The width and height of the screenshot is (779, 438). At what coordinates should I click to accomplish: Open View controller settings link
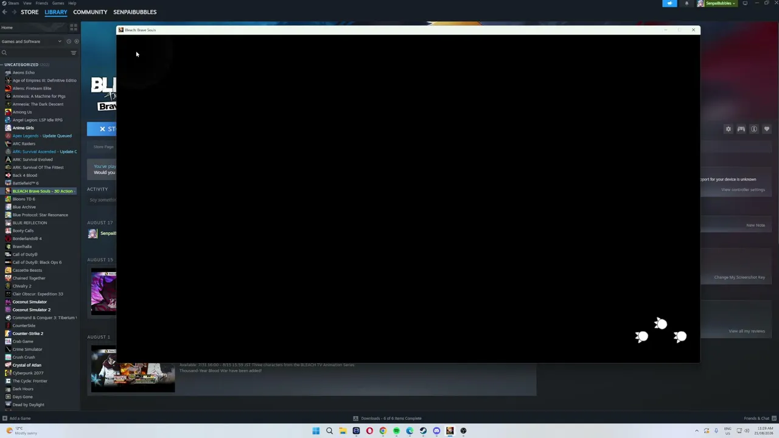pyautogui.click(x=742, y=190)
